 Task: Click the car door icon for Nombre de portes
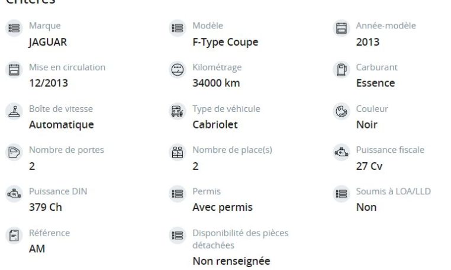[14, 152]
